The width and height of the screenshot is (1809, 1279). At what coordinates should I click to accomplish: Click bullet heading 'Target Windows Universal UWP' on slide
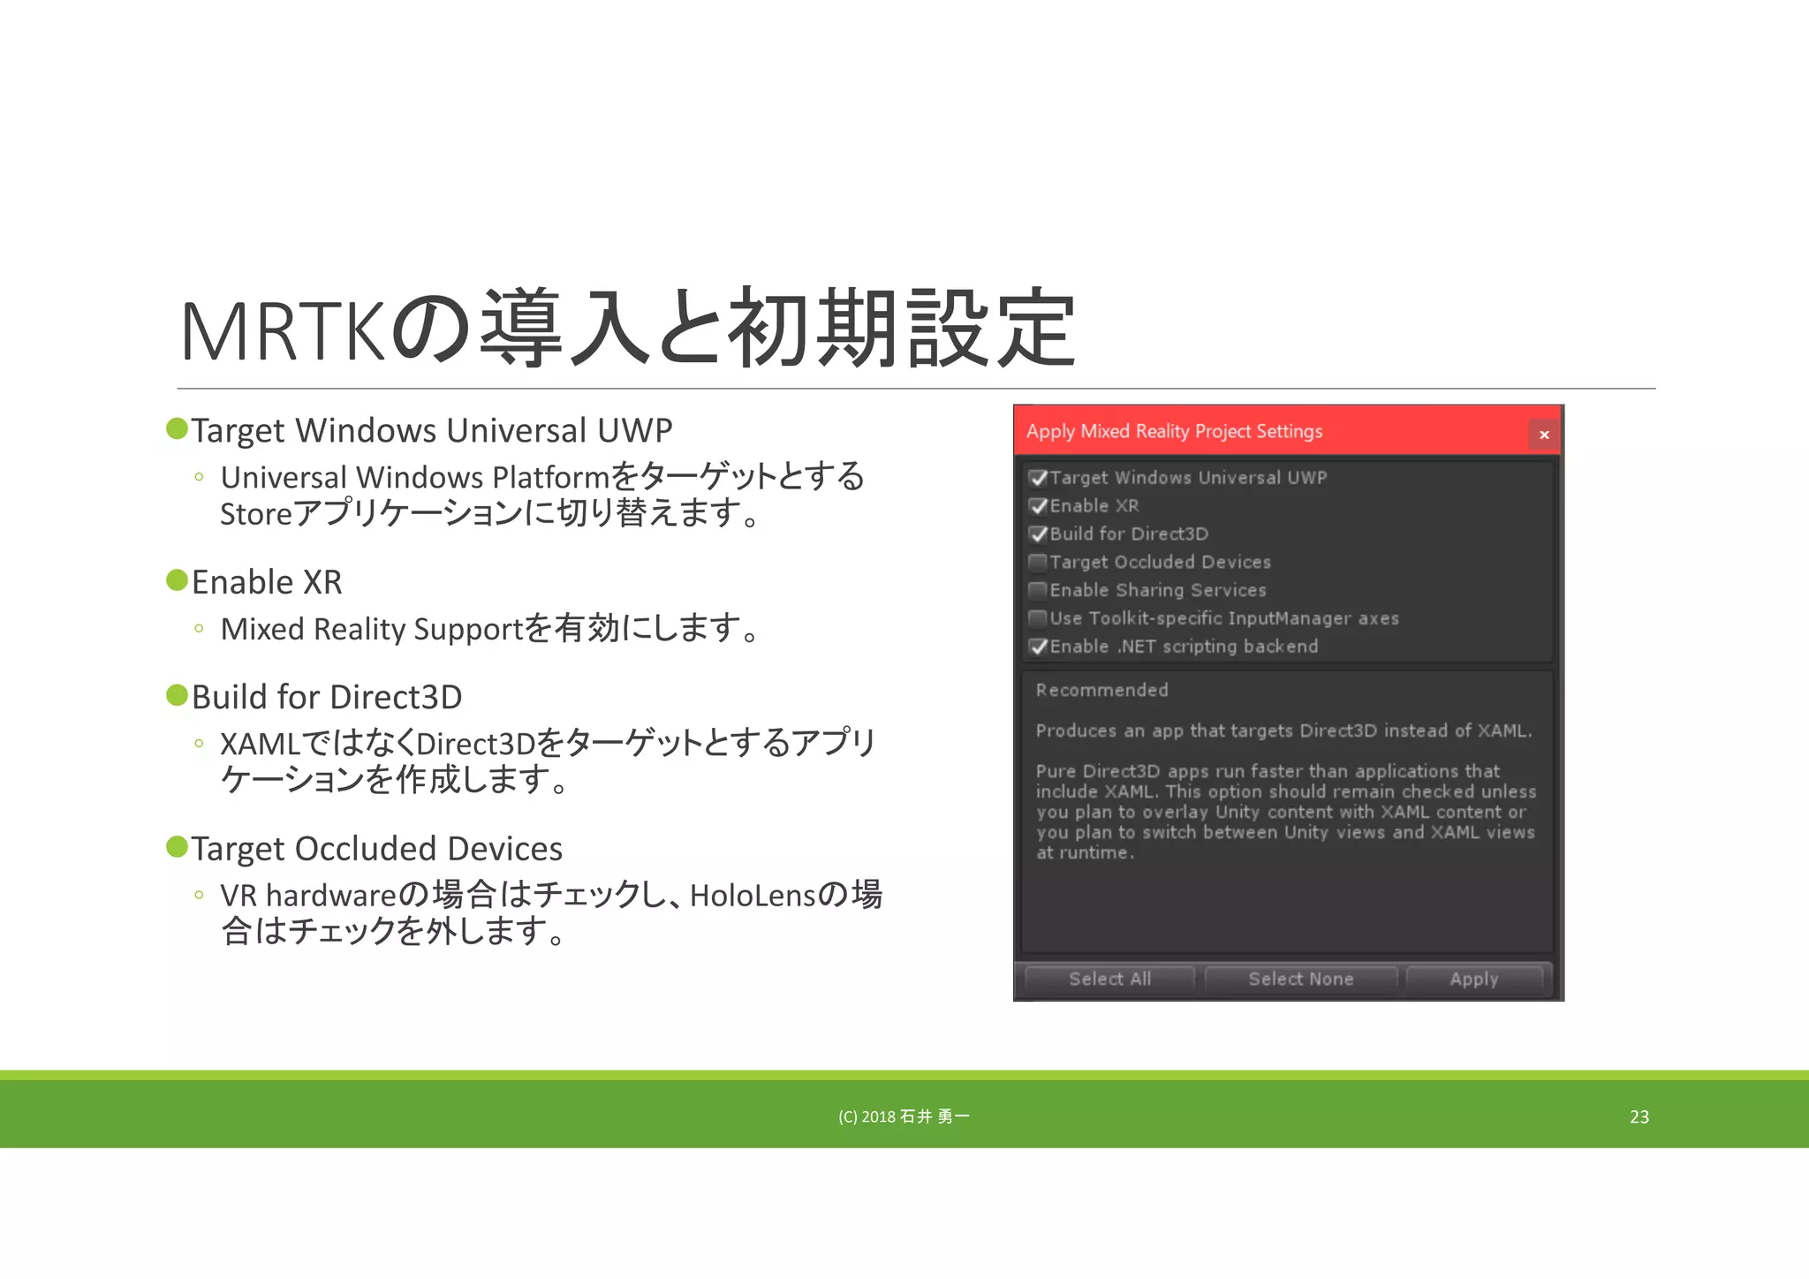432,431
